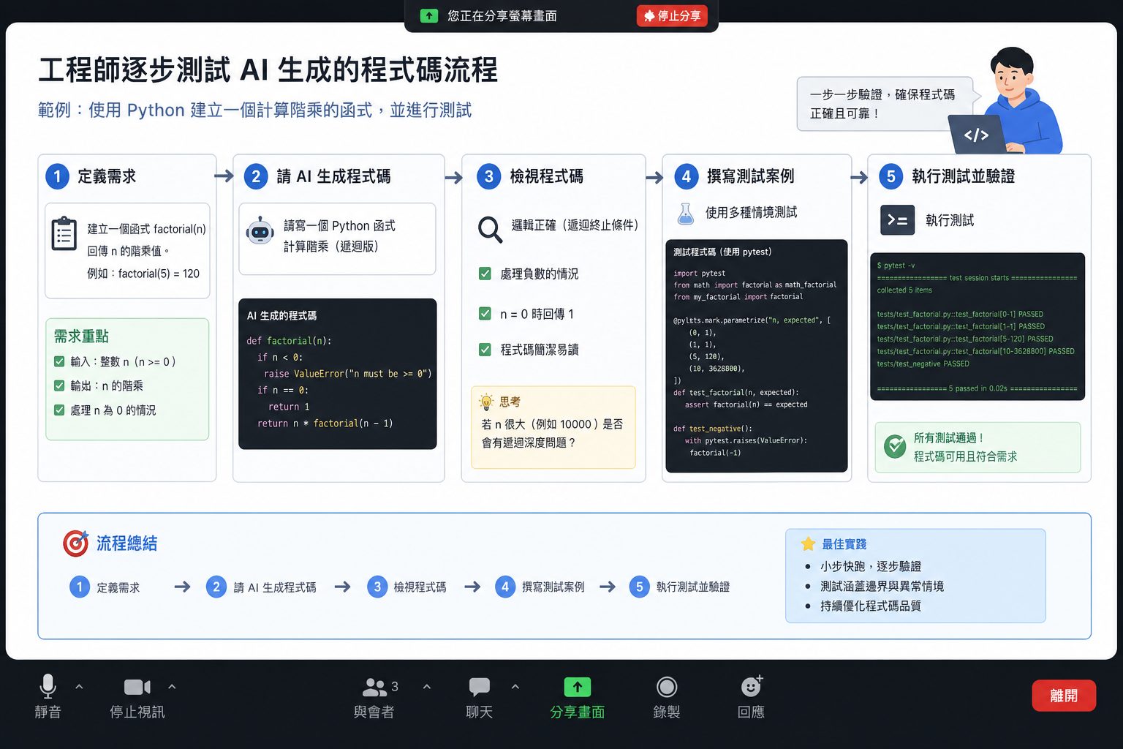Click the red 離開 button

click(1064, 696)
